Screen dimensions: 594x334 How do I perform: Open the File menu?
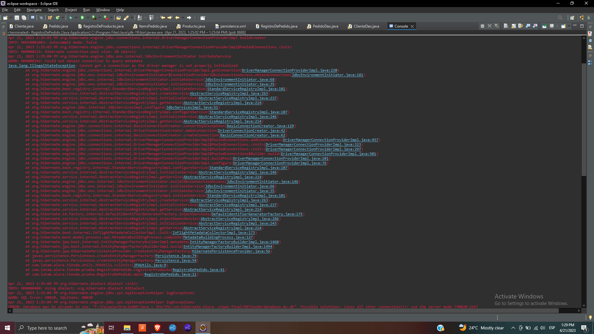coord(5,10)
